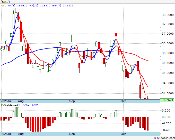Click the 34.0000 price axis label
Image resolution: width=175 pixels, height=140 pixels.
coord(168,93)
